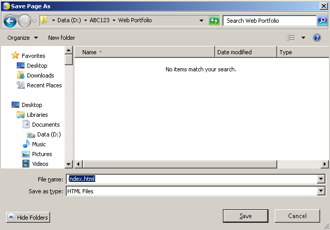Open the Help question mark icon

(x=317, y=38)
